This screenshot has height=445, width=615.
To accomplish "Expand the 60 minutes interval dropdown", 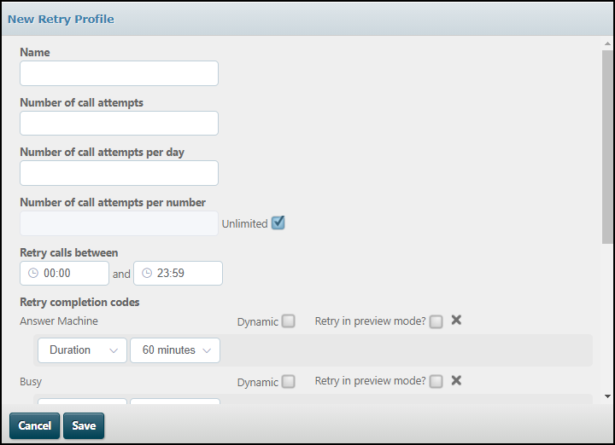I will click(174, 350).
